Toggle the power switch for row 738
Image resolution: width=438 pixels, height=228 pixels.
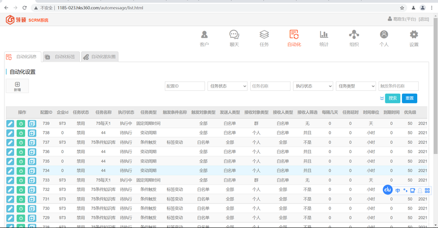pyautogui.click(x=21, y=133)
